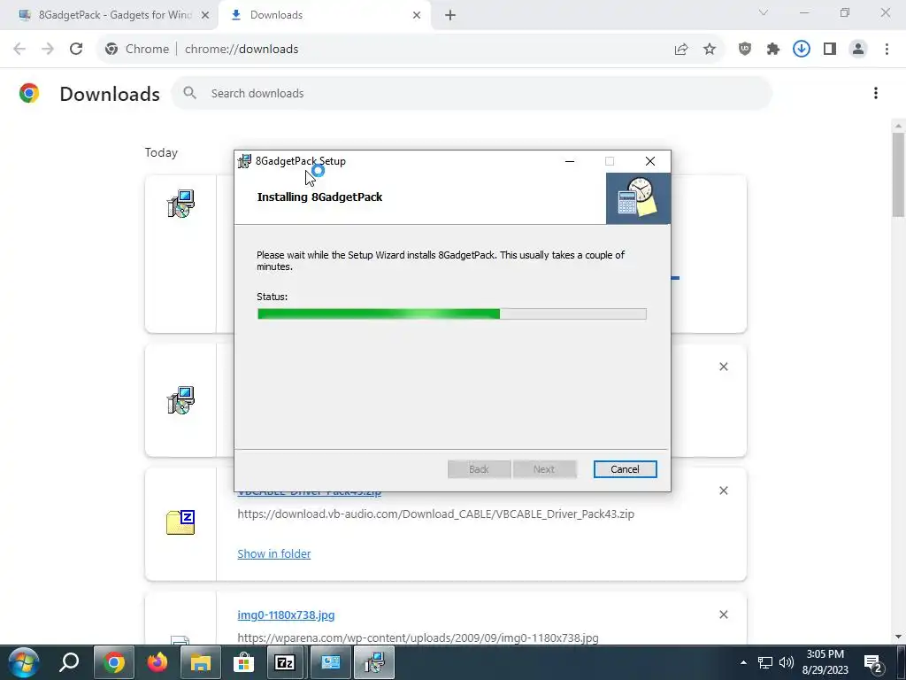Screen dimensions: 906x680
Task: Open taskbar Search
Action: (69, 662)
